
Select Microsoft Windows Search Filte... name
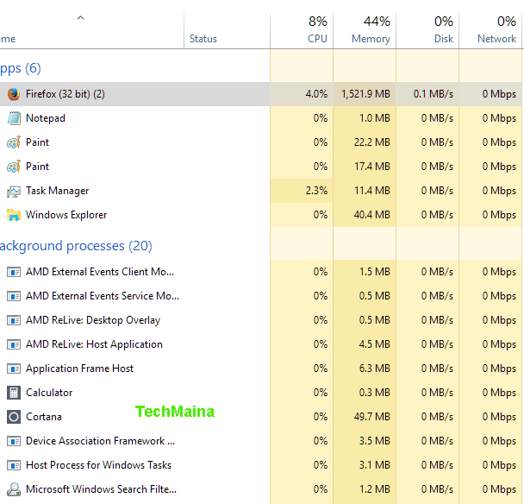[101, 489]
